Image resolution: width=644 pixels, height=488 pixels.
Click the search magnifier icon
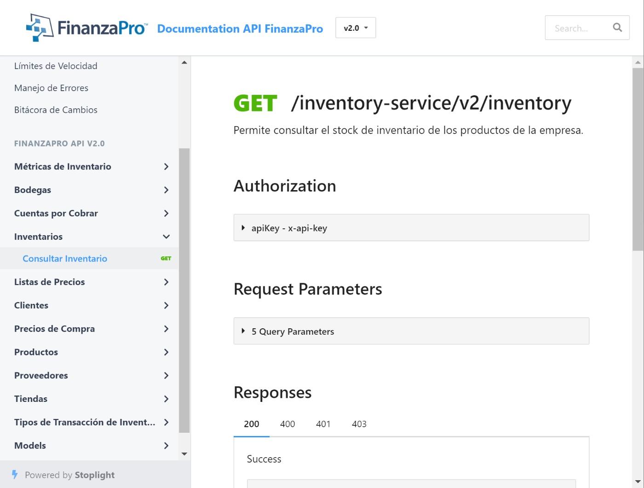pyautogui.click(x=617, y=28)
